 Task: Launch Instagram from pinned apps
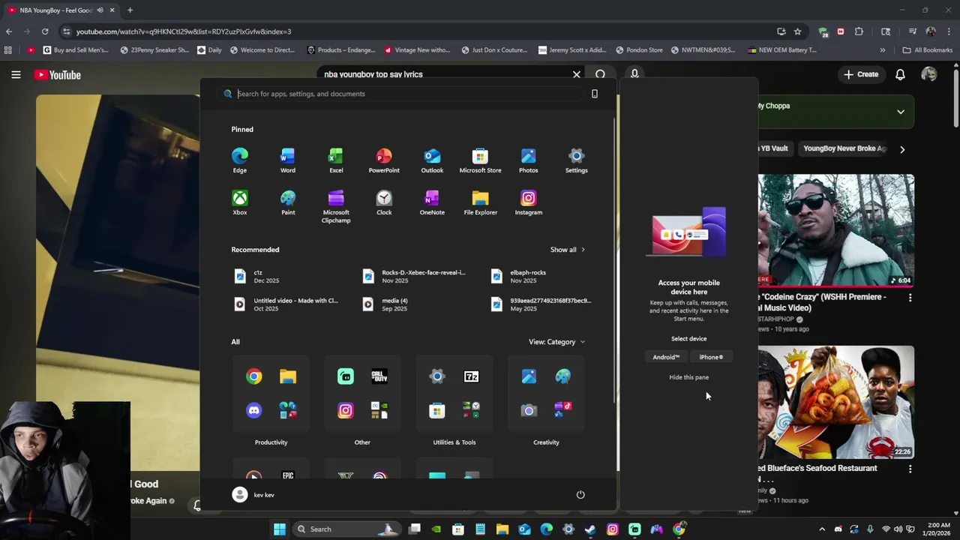528,202
